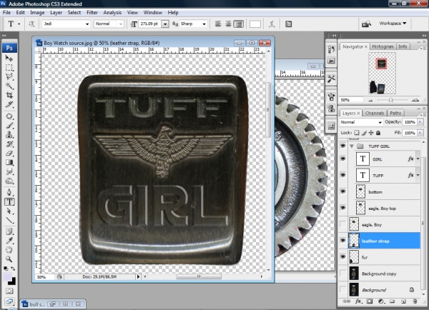This screenshot has width=429, height=310.
Task: Open the font family dropdown (Jedi)
Action: click(x=87, y=24)
